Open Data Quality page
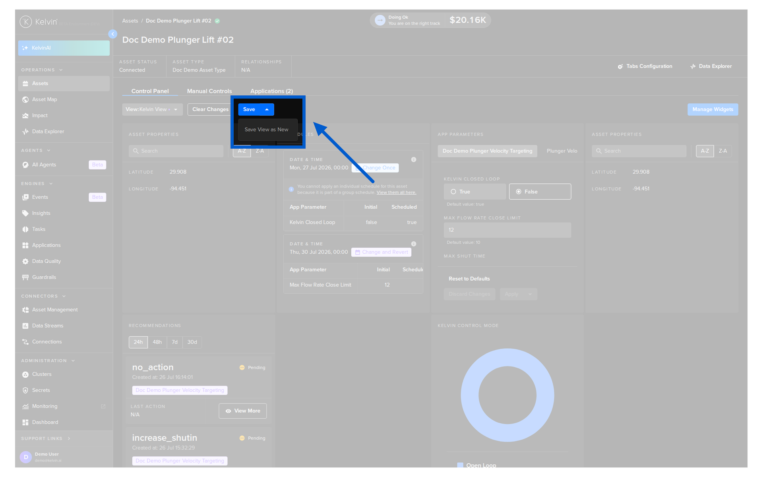The image size is (763, 477). (64, 261)
